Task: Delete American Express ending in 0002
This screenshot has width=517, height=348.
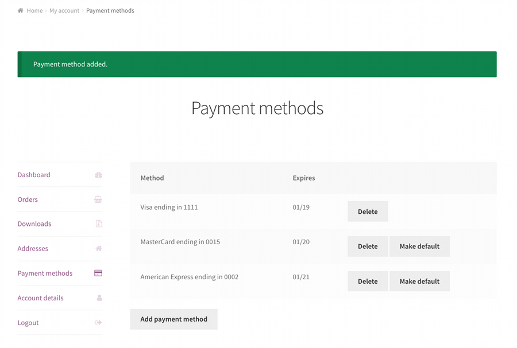Action: [x=368, y=281]
